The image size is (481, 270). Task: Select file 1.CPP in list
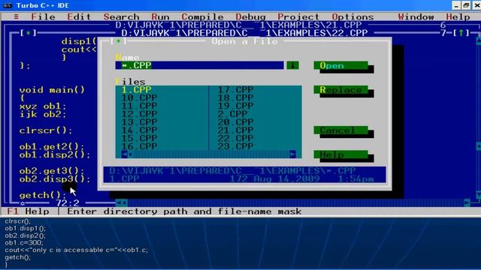point(137,90)
